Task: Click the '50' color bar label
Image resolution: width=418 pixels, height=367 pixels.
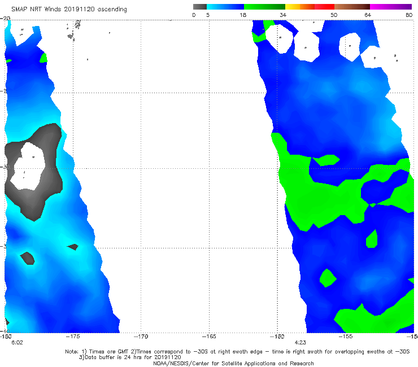Action: tap(334, 15)
